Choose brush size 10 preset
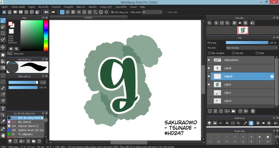 coord(268,138)
